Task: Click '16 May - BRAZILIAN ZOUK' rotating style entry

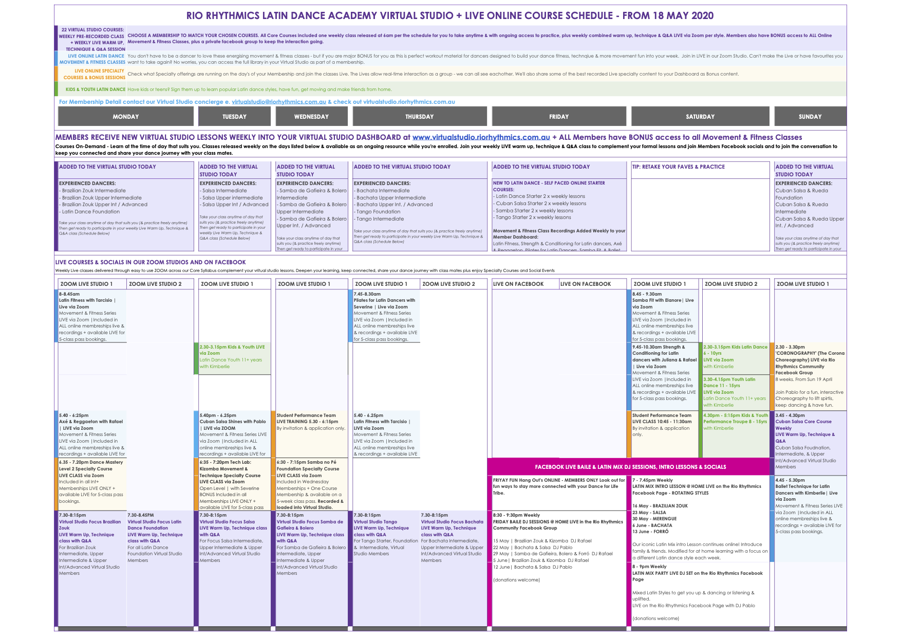Action: click(660, 506)
